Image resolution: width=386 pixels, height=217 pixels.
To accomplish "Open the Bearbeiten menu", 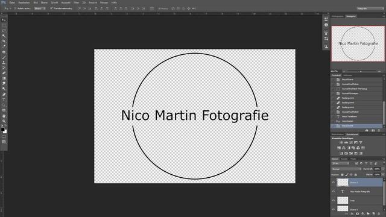I will [x=24, y=2].
